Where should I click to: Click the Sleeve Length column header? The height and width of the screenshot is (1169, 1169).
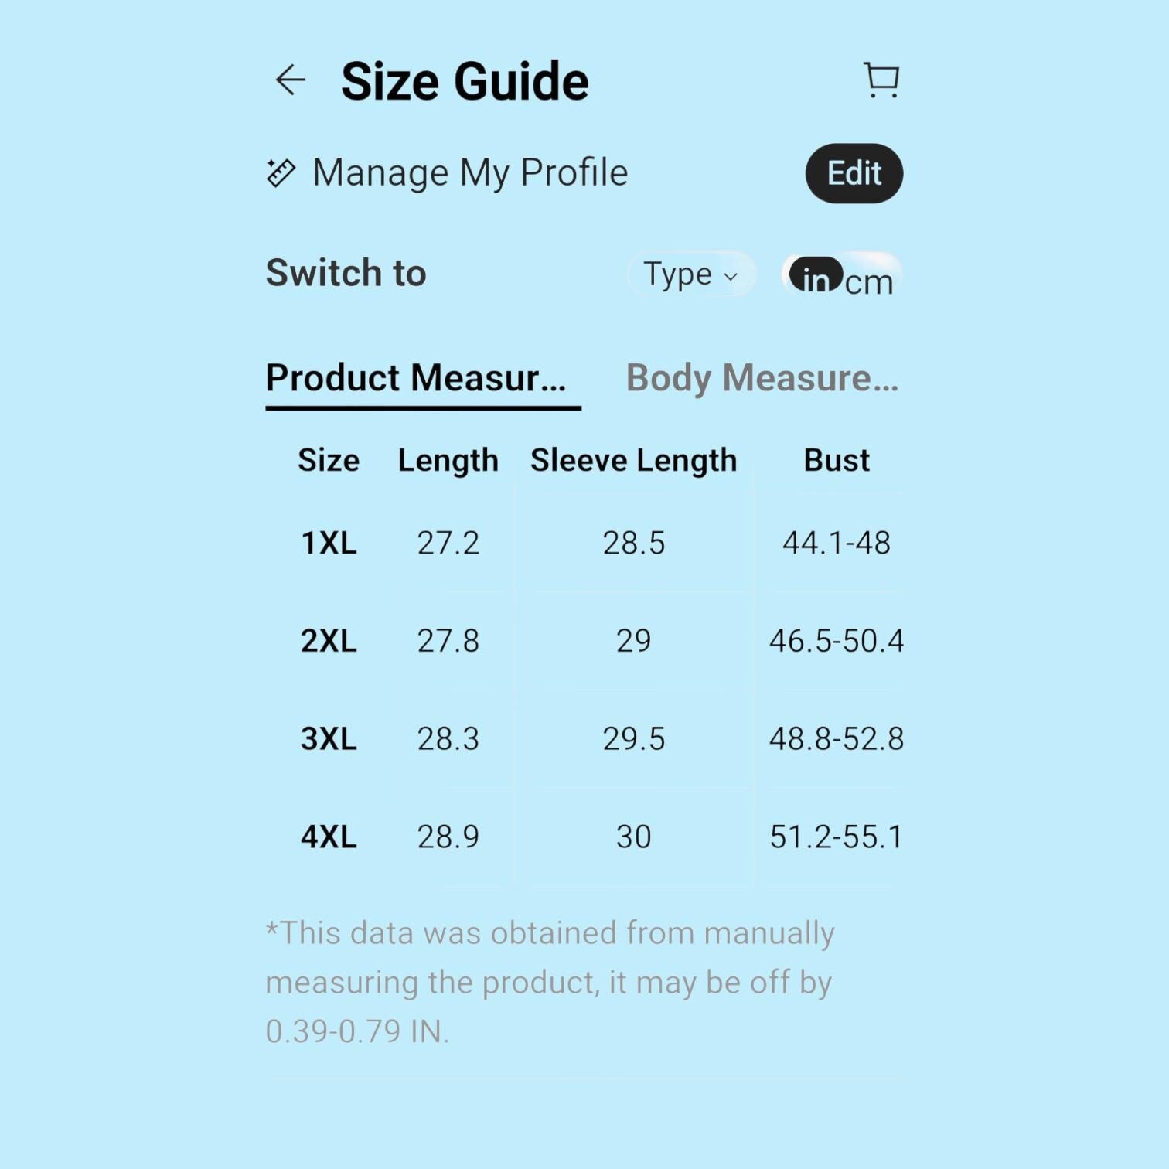pos(633,460)
